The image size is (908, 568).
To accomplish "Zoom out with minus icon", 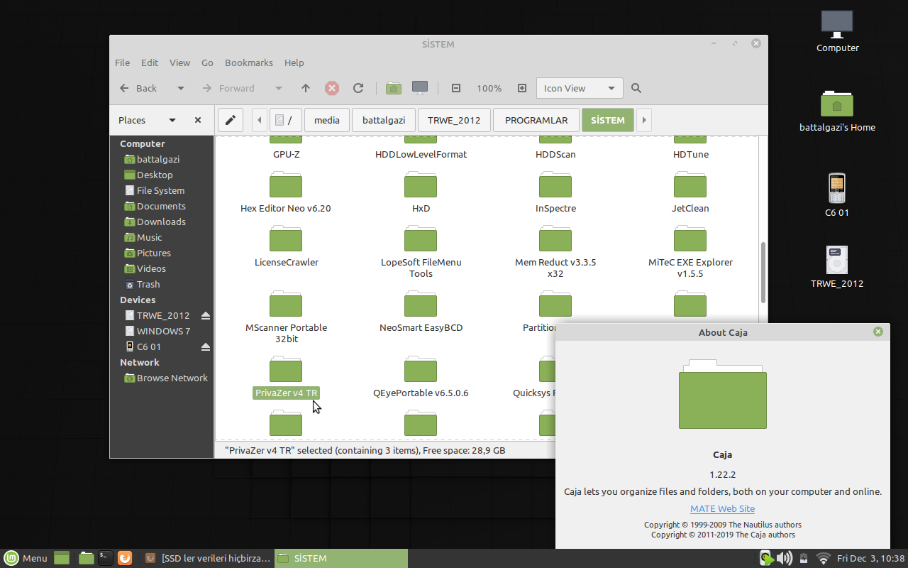I will click(x=456, y=88).
